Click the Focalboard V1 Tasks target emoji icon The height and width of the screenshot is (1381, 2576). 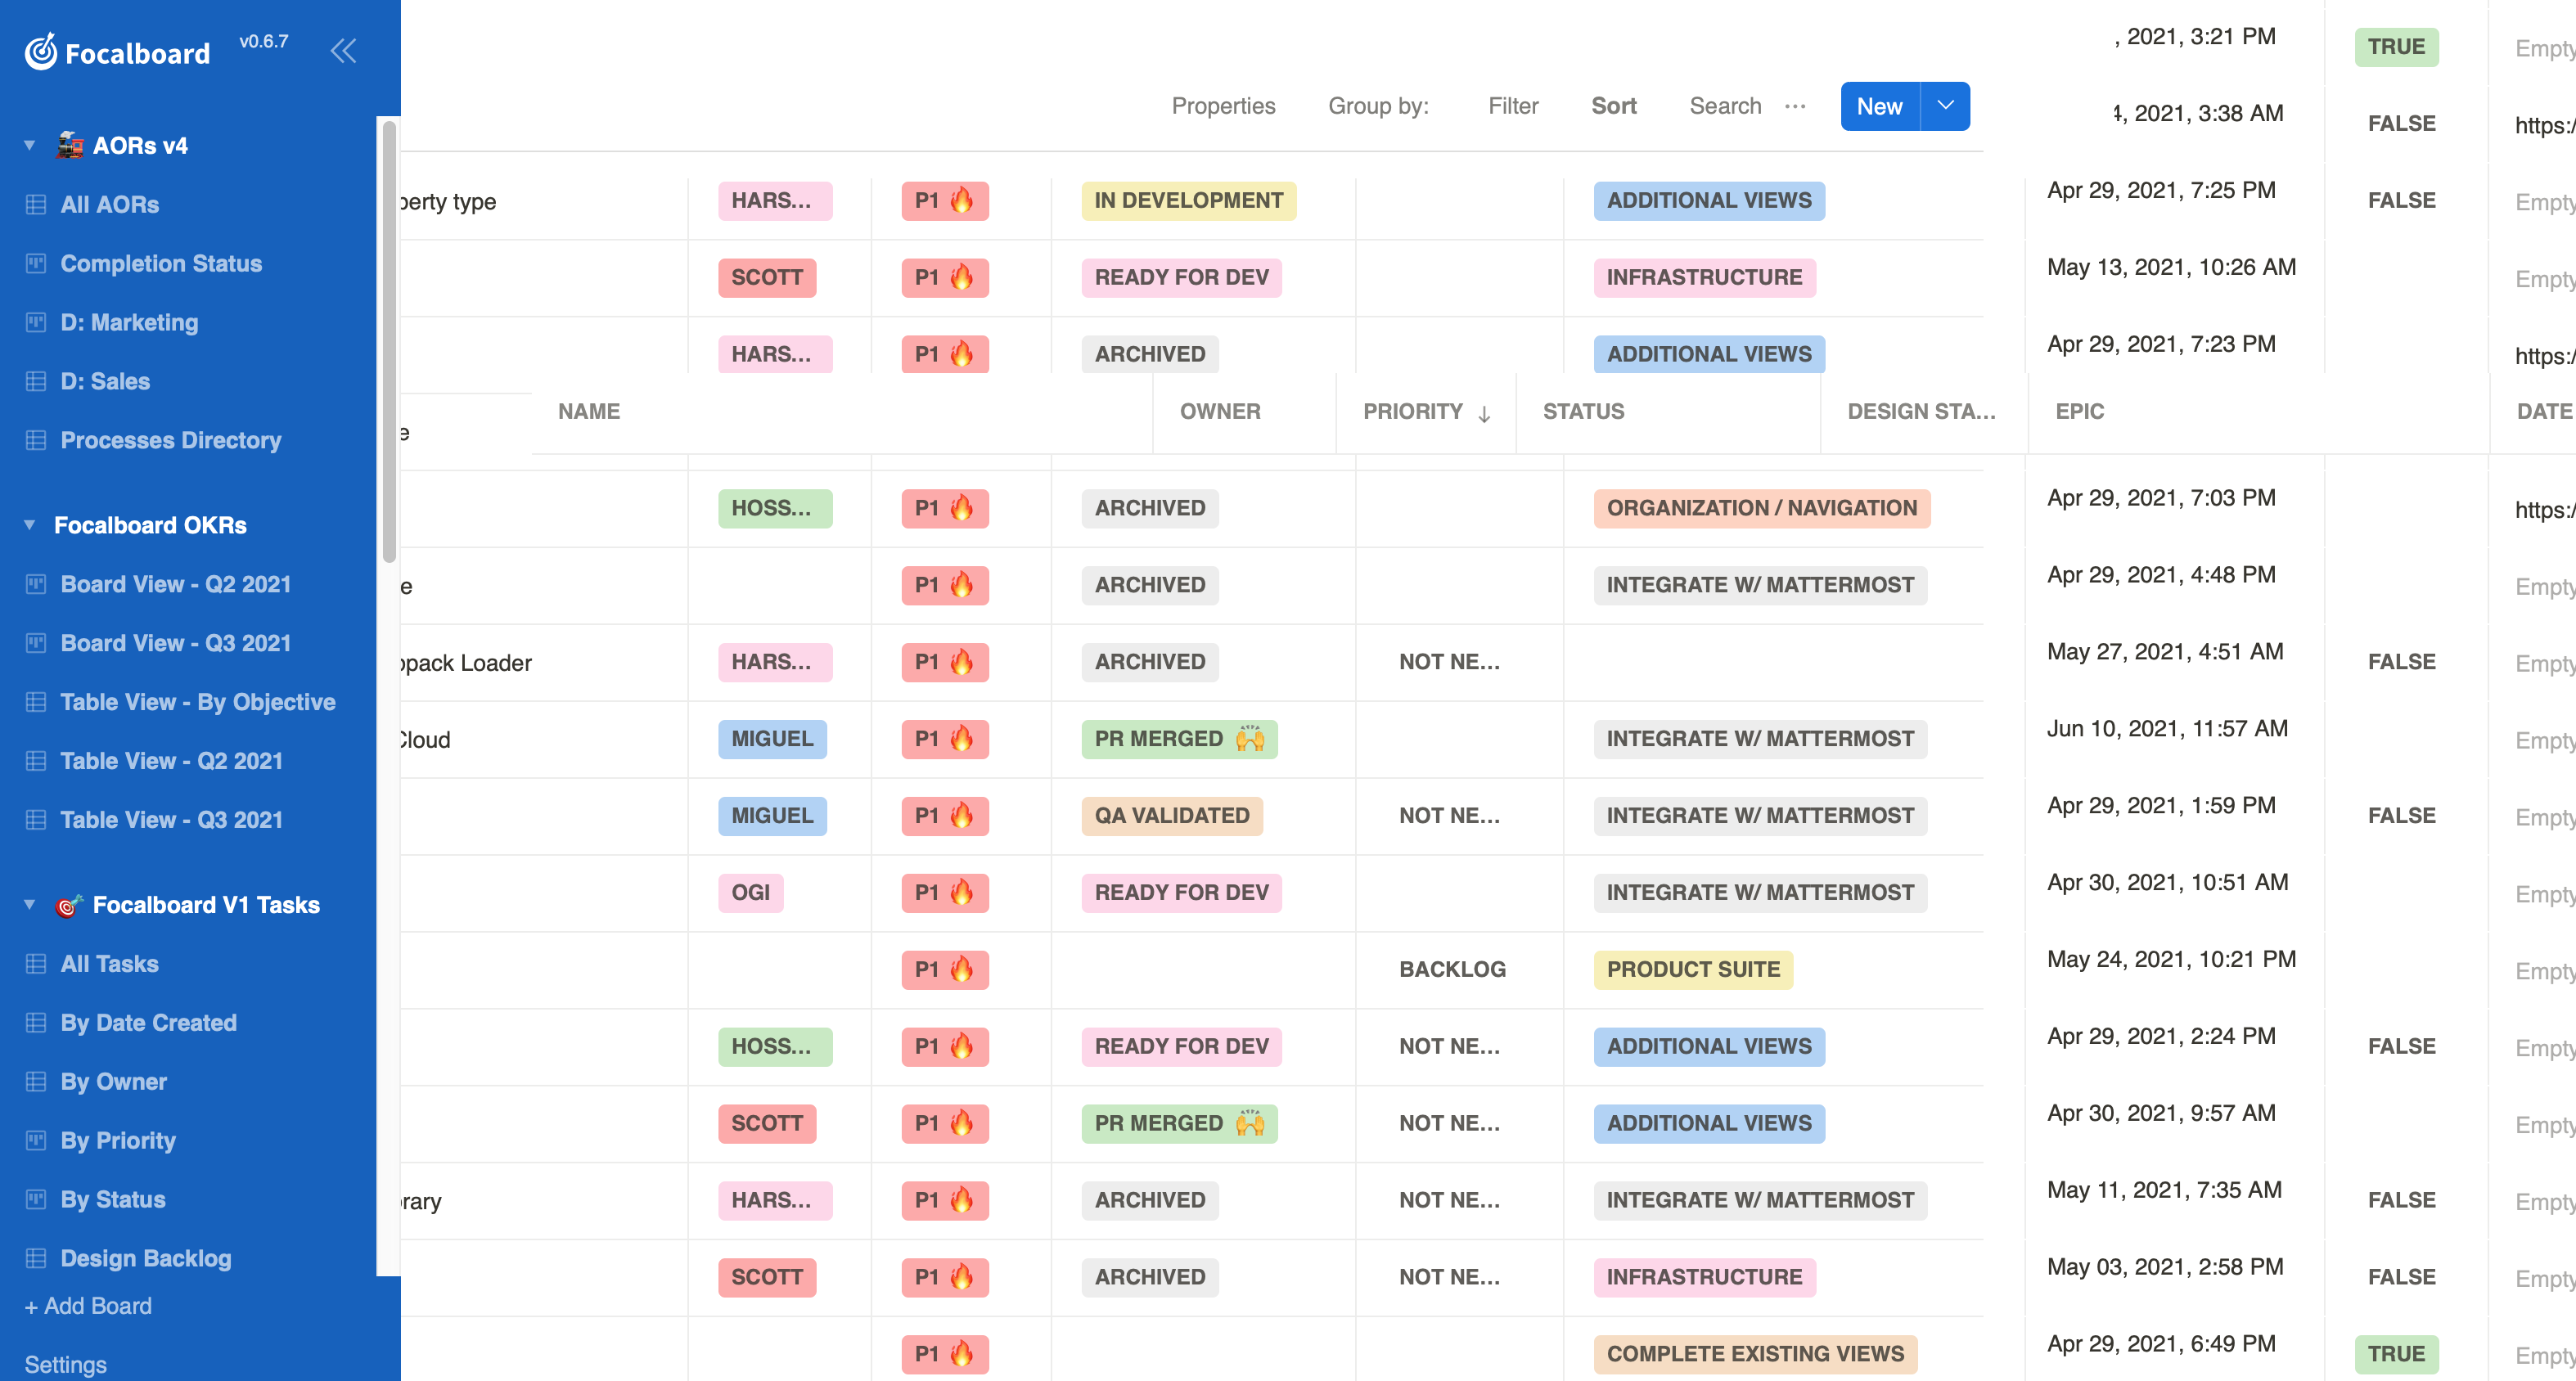pos(69,906)
